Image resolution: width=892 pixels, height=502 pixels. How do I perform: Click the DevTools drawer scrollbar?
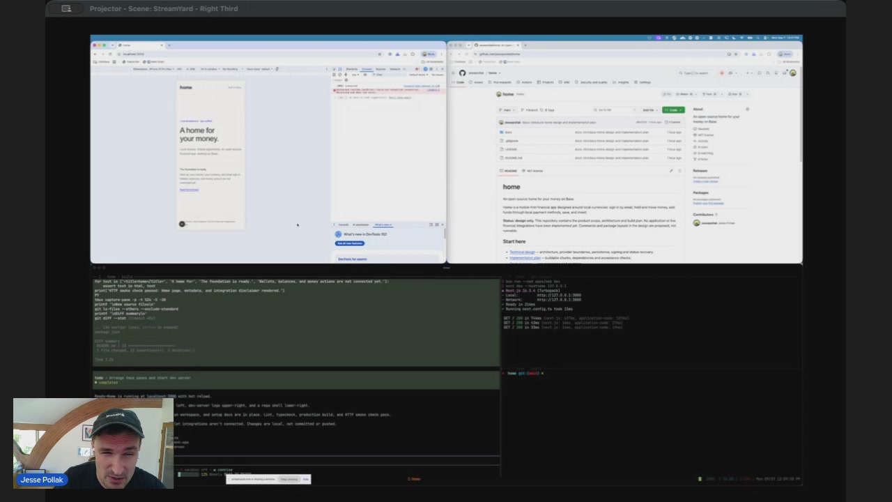click(445, 234)
